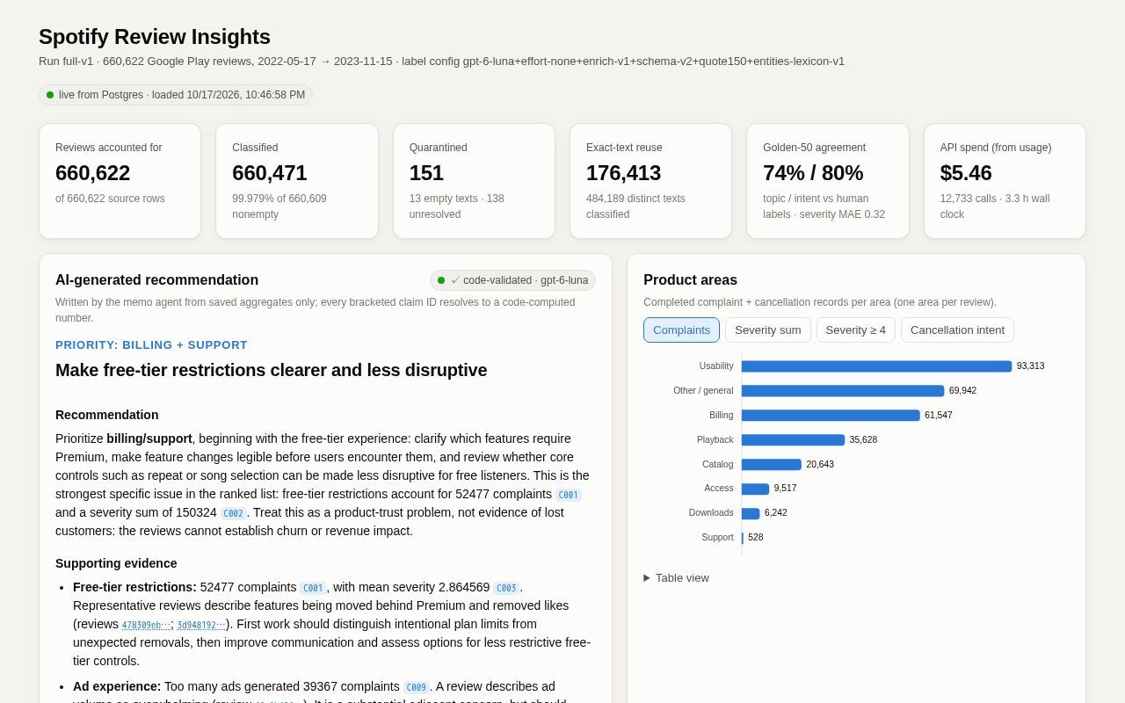The width and height of the screenshot is (1125, 703).
Task: Select the Classified stat card
Action: pos(297,181)
